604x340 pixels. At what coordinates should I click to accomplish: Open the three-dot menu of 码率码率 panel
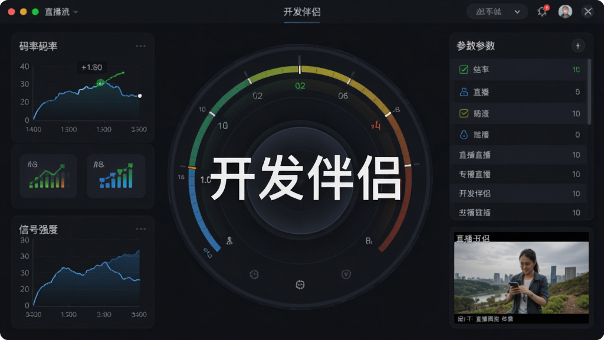[x=140, y=46]
